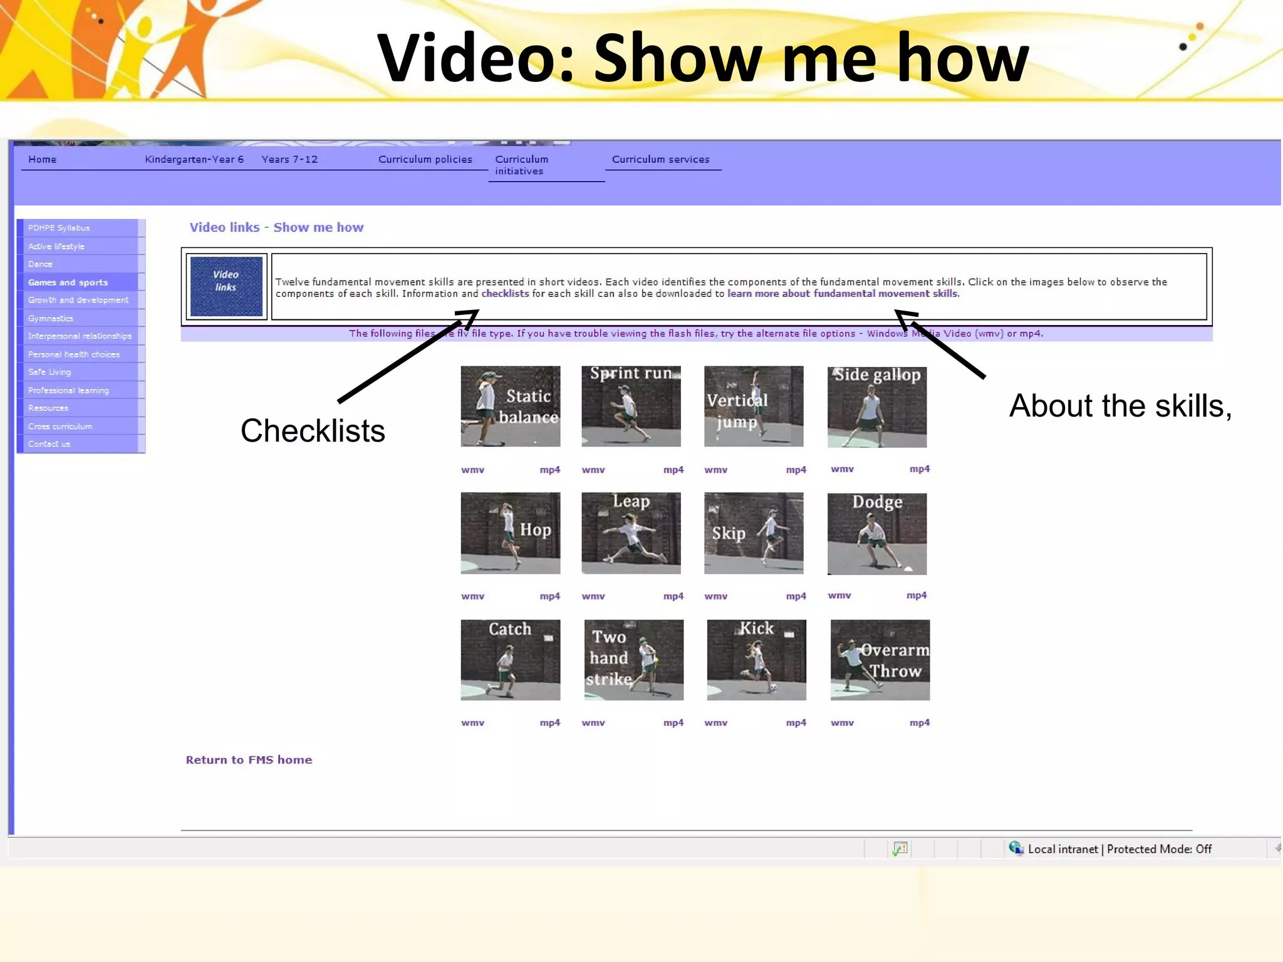Go to Home in top navigation

pos(43,159)
